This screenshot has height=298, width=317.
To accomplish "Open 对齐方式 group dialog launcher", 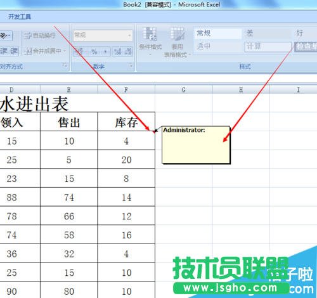I will [65, 65].
